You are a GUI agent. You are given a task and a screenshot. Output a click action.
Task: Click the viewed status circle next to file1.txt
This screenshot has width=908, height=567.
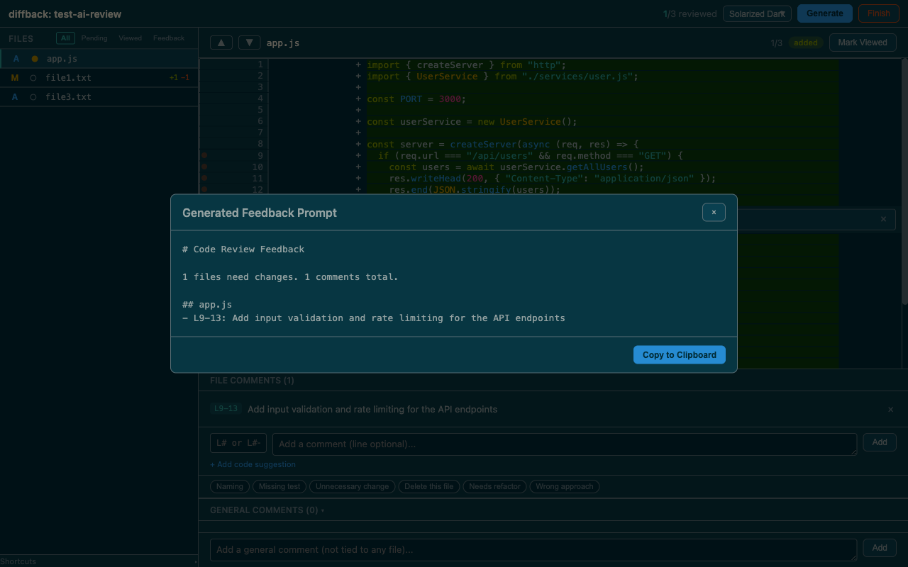click(x=32, y=77)
